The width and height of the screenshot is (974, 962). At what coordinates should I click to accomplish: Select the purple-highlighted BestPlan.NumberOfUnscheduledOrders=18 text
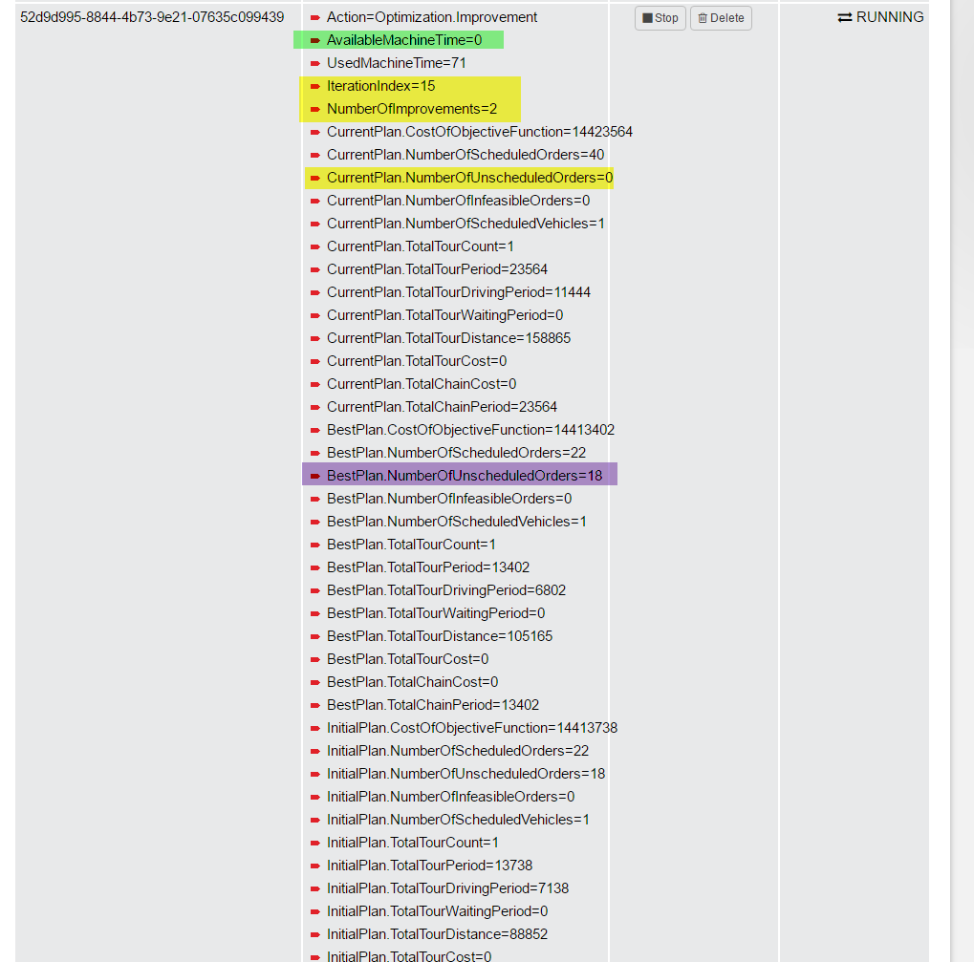(x=465, y=476)
